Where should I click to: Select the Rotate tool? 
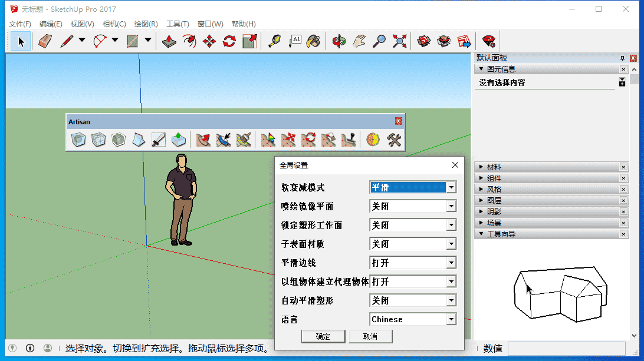229,41
